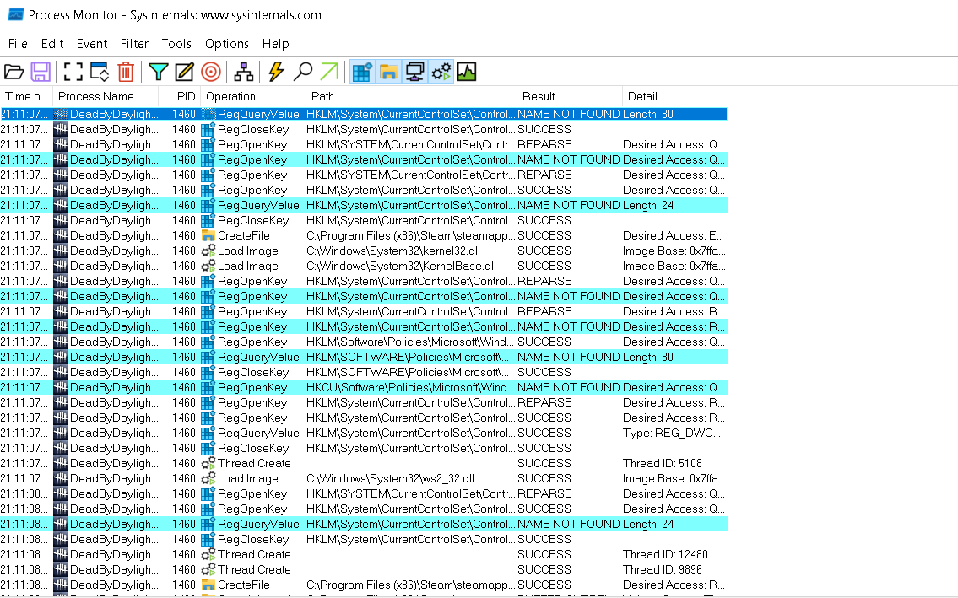Select the KernelBase.dll Load Image path
This screenshot has height=598, width=958.
point(402,267)
